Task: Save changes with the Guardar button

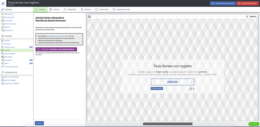Action: coord(39,123)
